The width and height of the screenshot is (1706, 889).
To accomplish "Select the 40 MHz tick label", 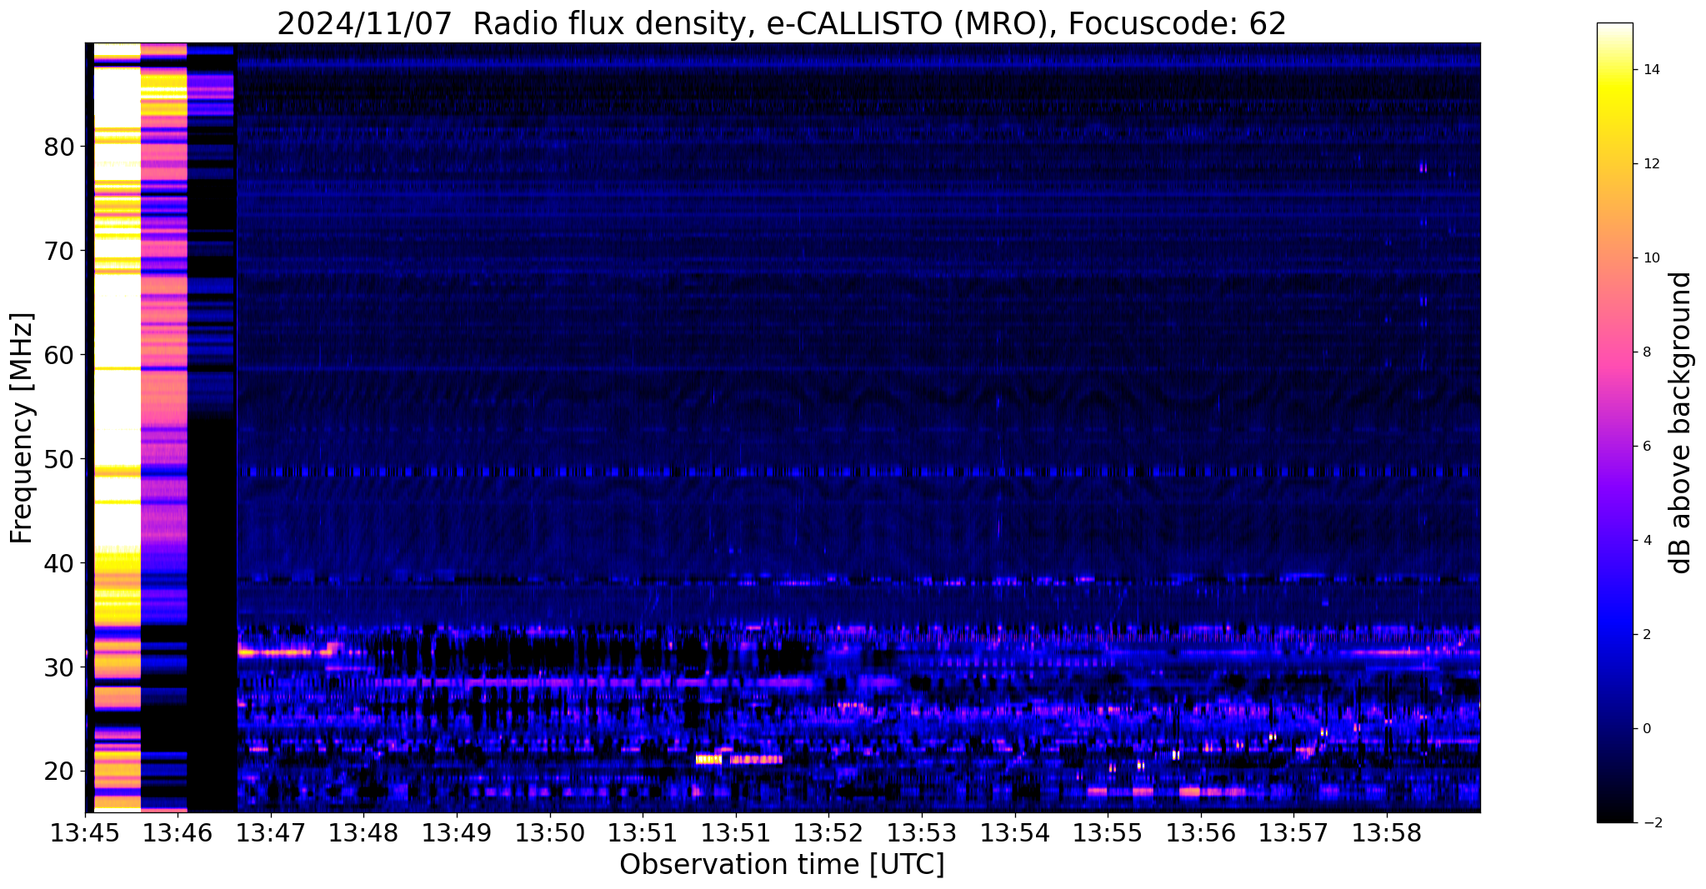I will point(59,563).
